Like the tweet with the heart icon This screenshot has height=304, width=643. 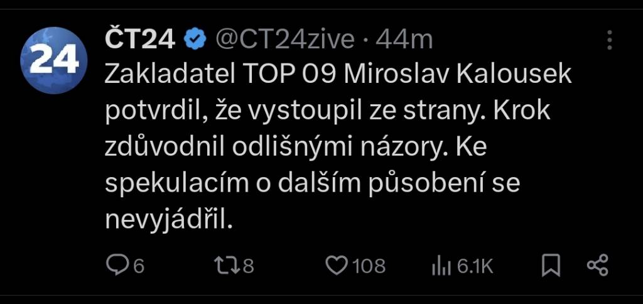coord(337,266)
